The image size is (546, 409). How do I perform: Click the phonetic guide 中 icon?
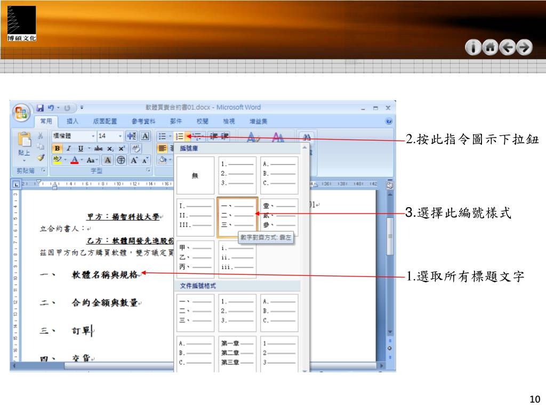pos(132,136)
